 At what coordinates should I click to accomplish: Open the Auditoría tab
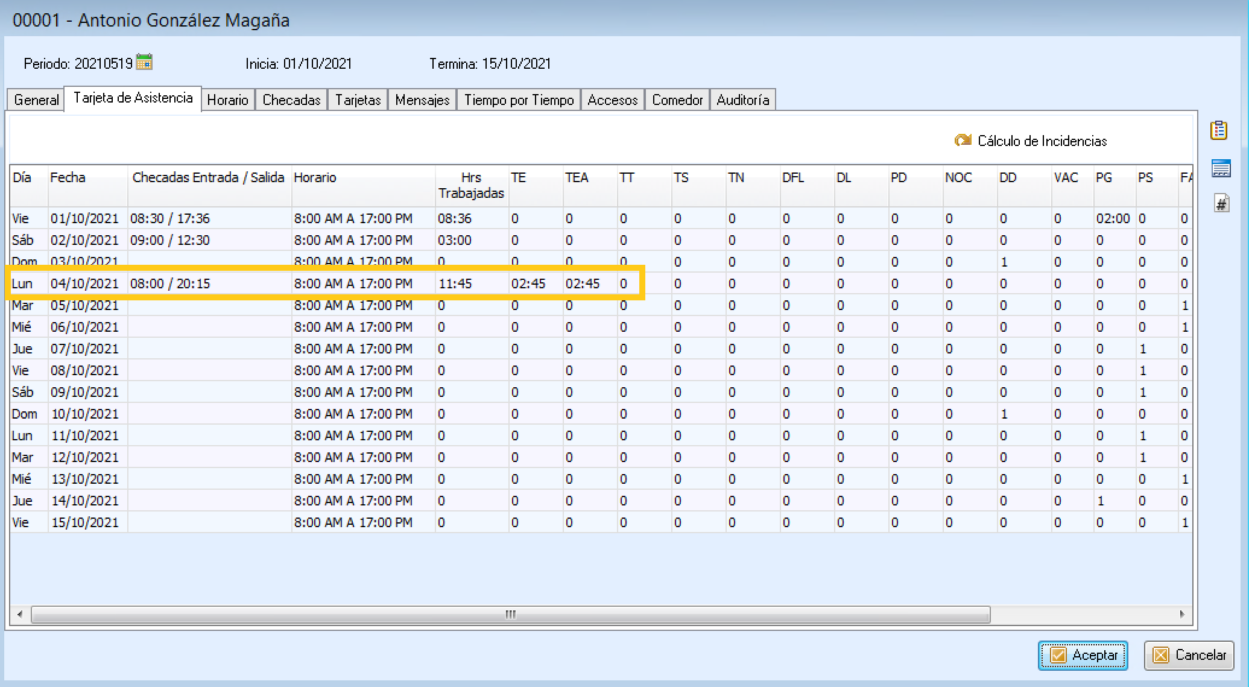pyautogui.click(x=742, y=100)
